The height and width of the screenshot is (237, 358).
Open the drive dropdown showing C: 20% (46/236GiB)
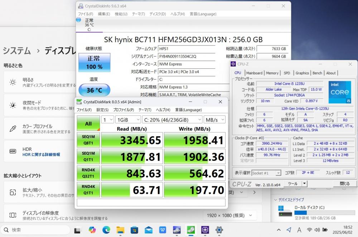tap(173, 120)
